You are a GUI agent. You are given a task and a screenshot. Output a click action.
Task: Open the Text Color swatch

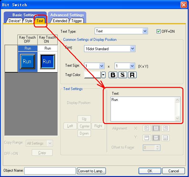coord(92,75)
